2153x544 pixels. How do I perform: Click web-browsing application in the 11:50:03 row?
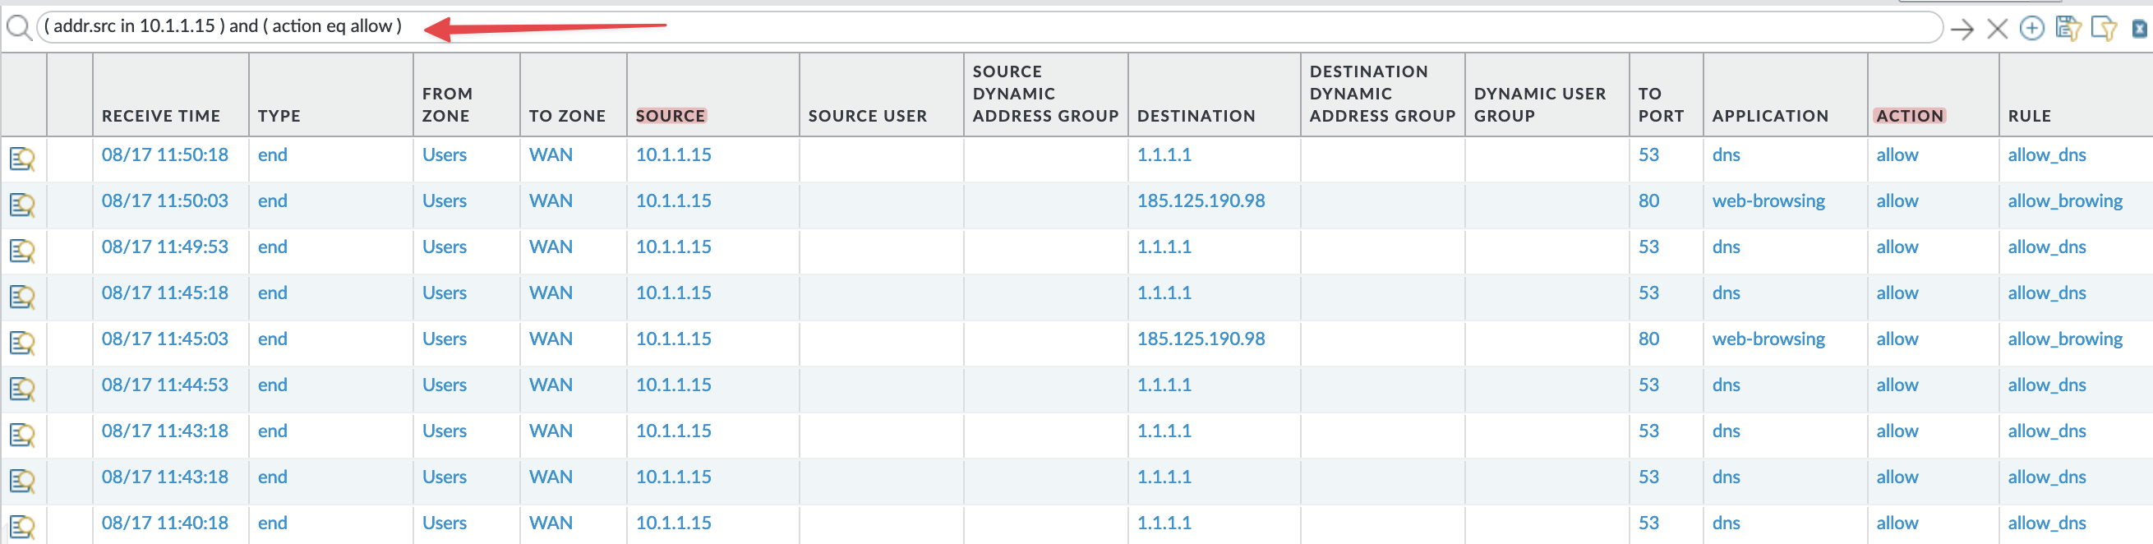(1768, 201)
